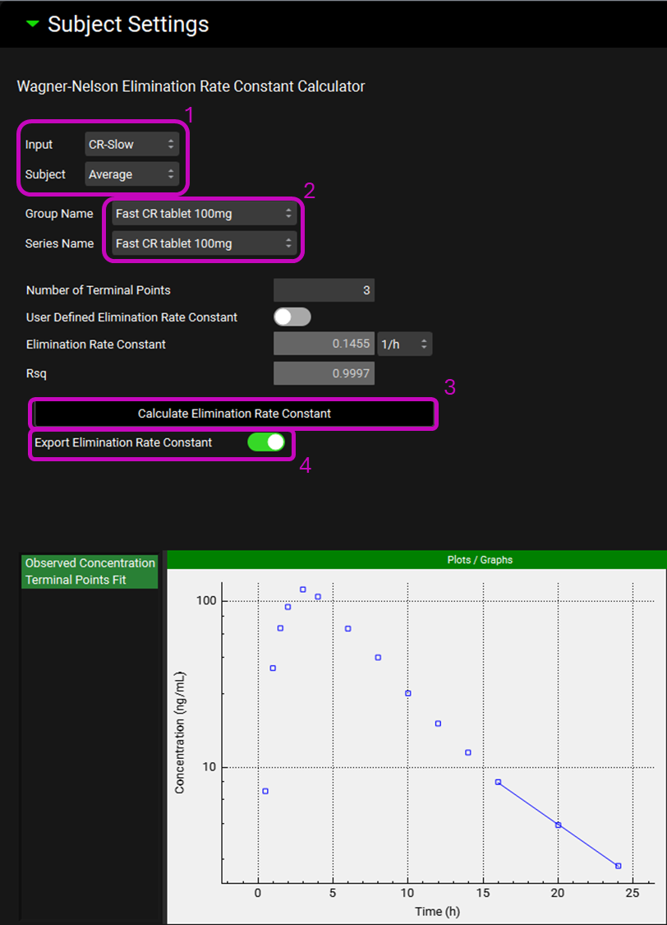This screenshot has height=925, width=667.
Task: Click the first data point near 0.5 hours
Action: (265, 791)
